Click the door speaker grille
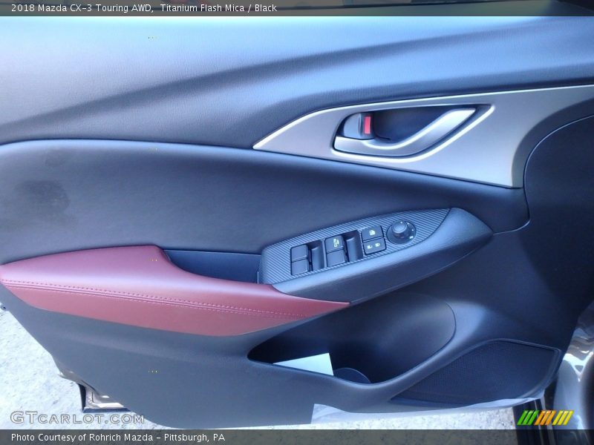 pyautogui.click(x=483, y=375)
